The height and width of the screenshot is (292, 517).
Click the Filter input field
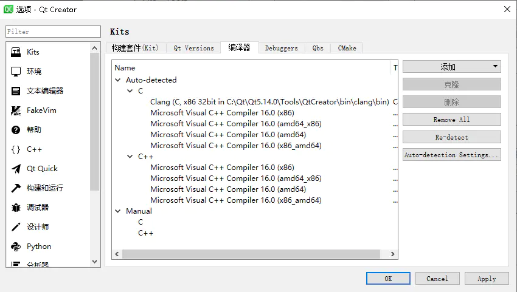pos(53,32)
